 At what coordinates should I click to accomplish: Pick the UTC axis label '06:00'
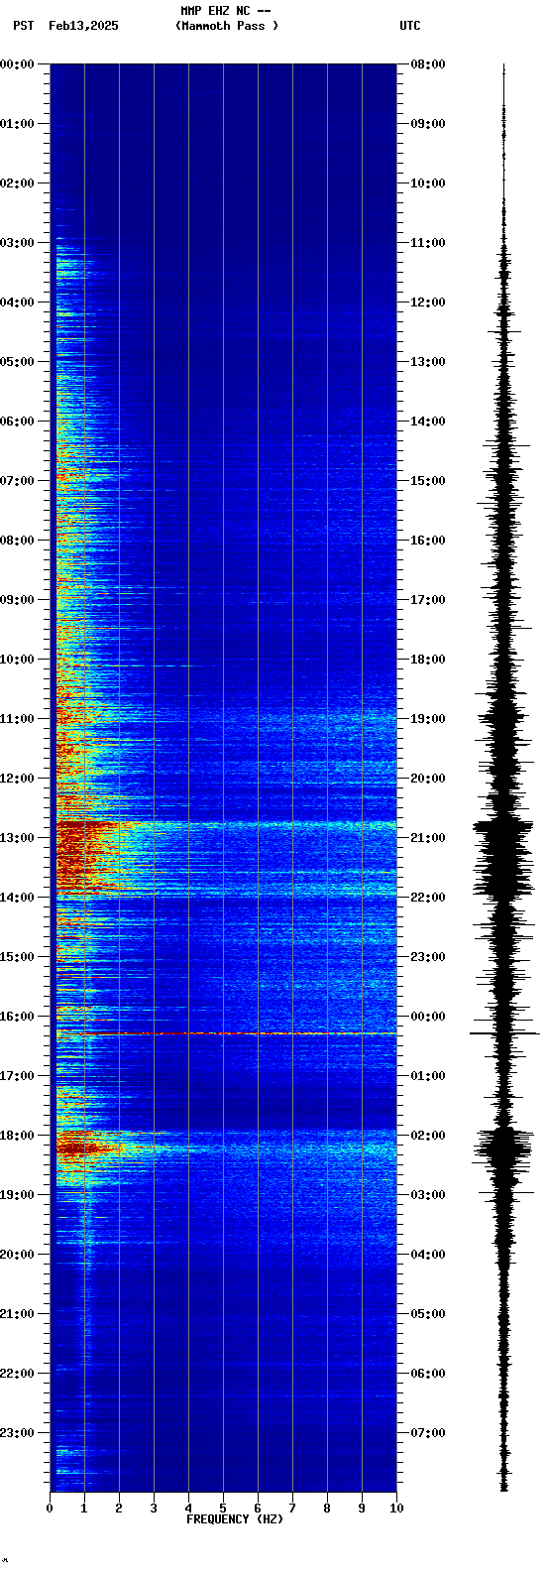[x=428, y=1374]
